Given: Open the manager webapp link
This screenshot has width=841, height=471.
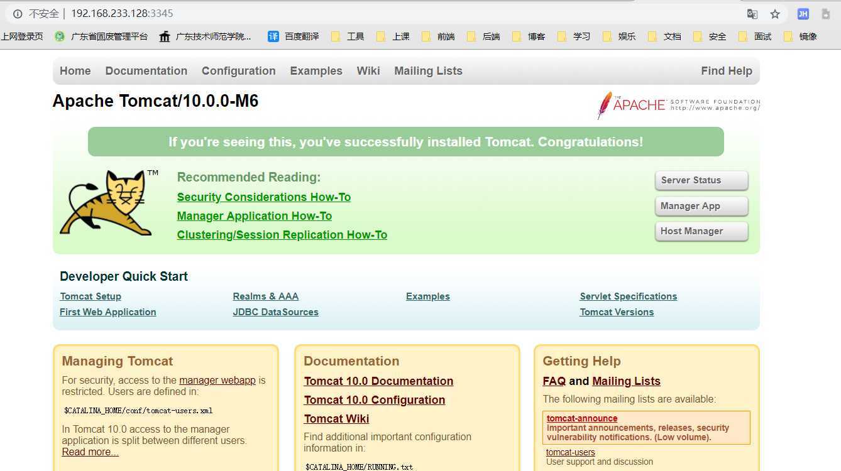Looking at the screenshot, I should coord(217,380).
